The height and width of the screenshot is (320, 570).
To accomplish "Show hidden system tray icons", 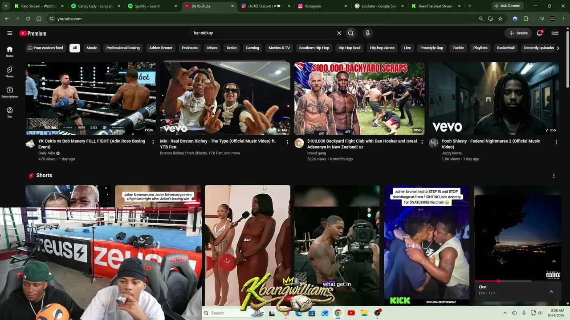I will pos(505,313).
